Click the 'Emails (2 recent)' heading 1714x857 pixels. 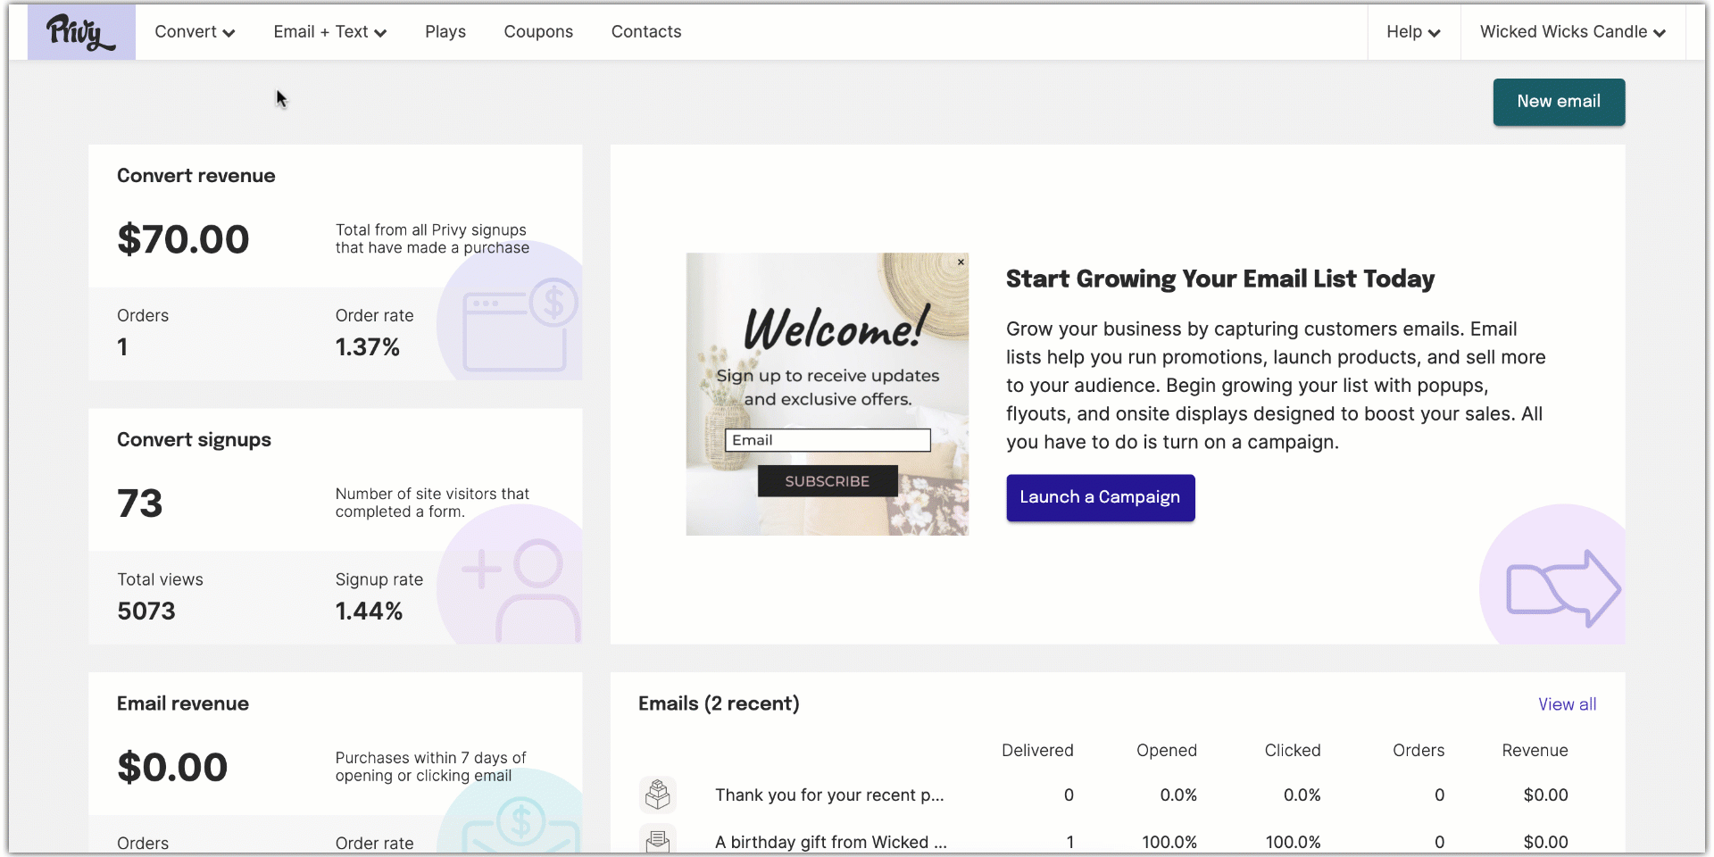point(719,703)
